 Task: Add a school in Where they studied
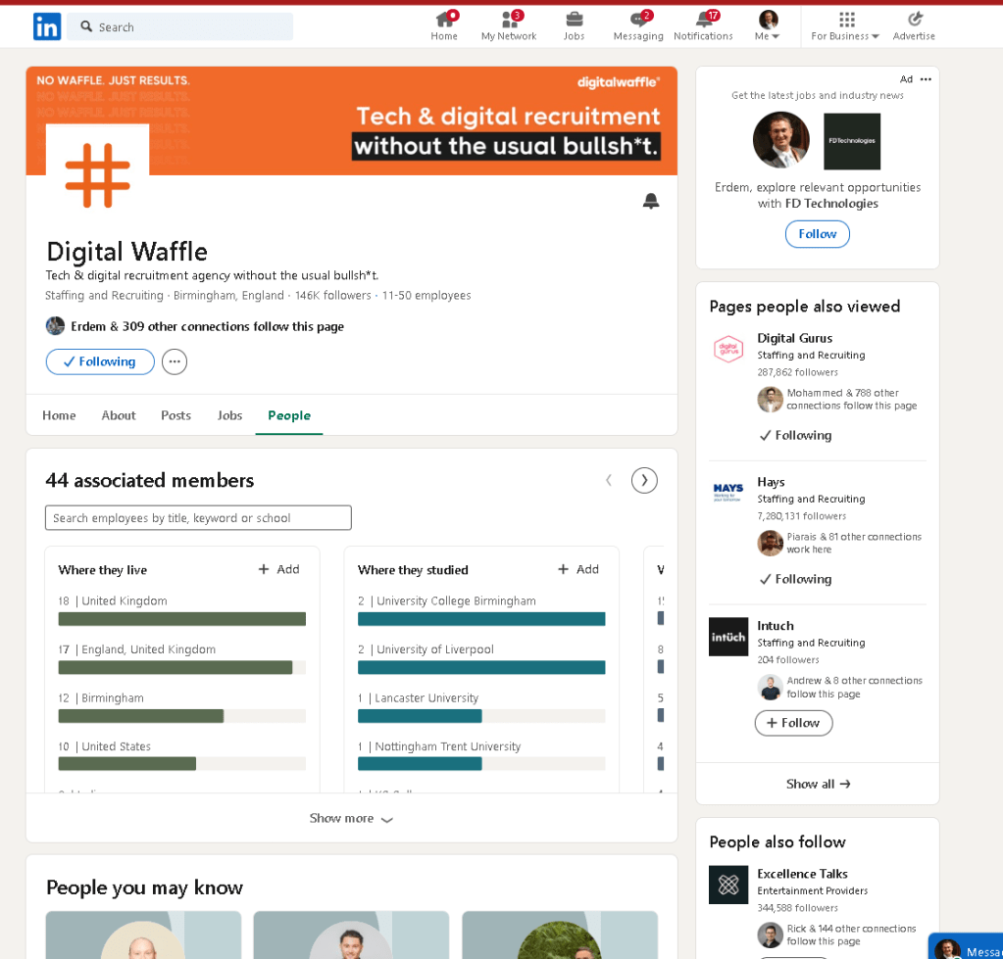tap(578, 569)
